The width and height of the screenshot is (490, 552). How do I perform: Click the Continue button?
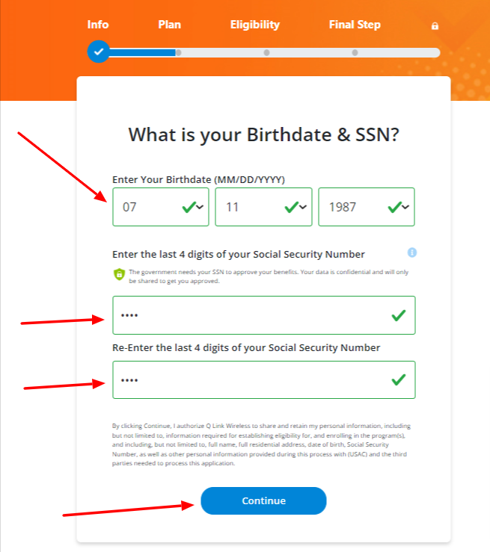pos(263,500)
